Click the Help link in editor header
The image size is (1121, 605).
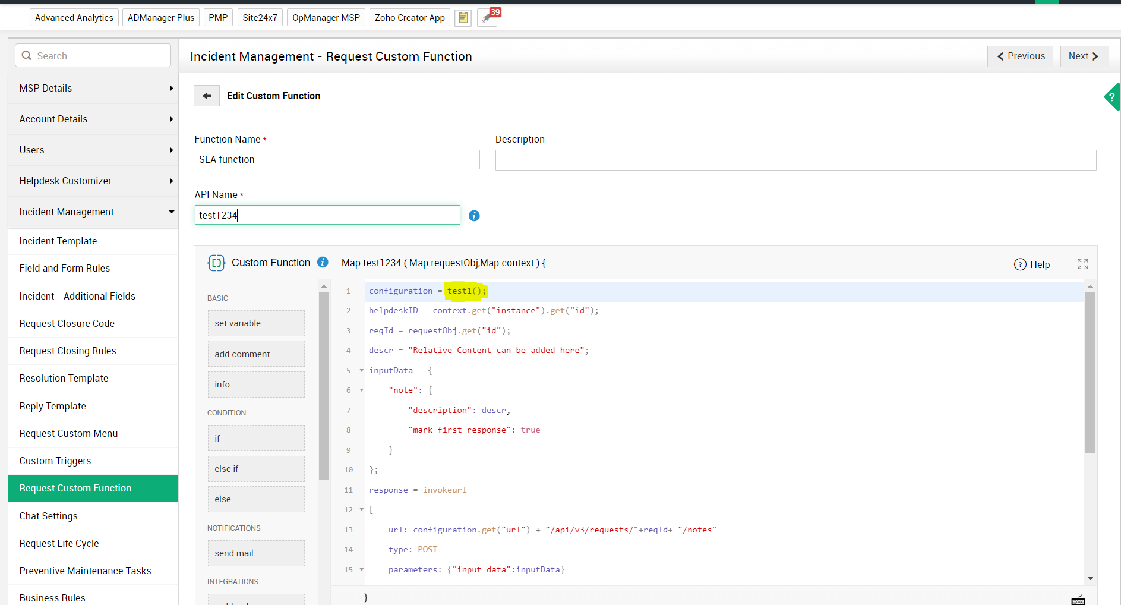click(1032, 264)
